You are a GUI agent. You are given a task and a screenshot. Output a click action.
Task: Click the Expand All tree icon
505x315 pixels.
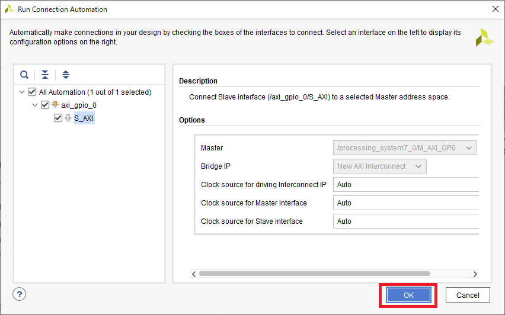tap(66, 75)
